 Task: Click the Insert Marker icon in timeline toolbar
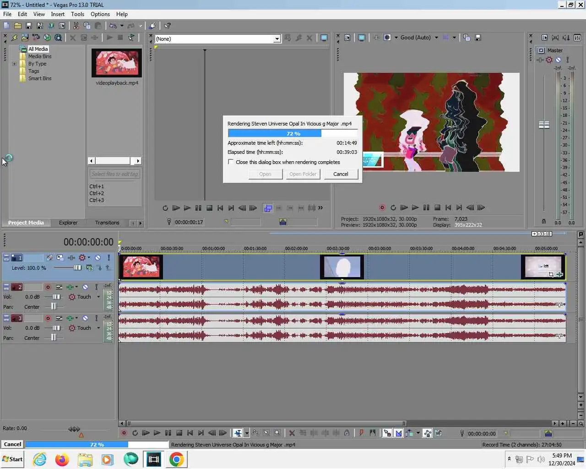(x=361, y=433)
